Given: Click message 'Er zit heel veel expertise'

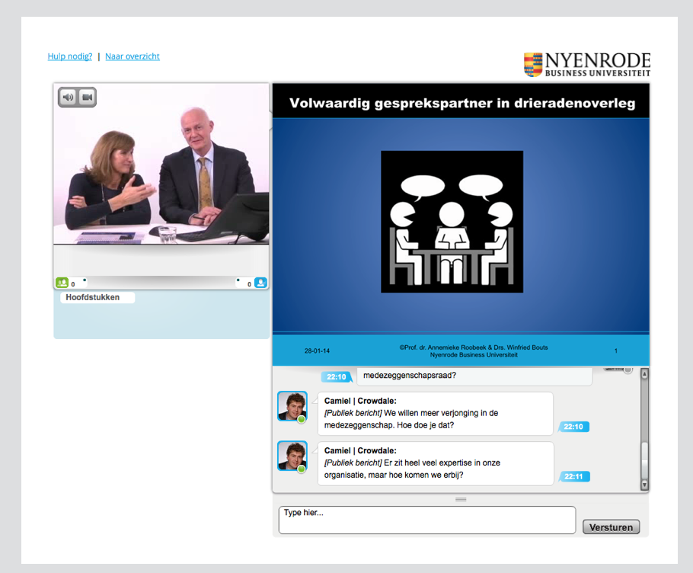Looking at the screenshot, I should pos(436,463).
